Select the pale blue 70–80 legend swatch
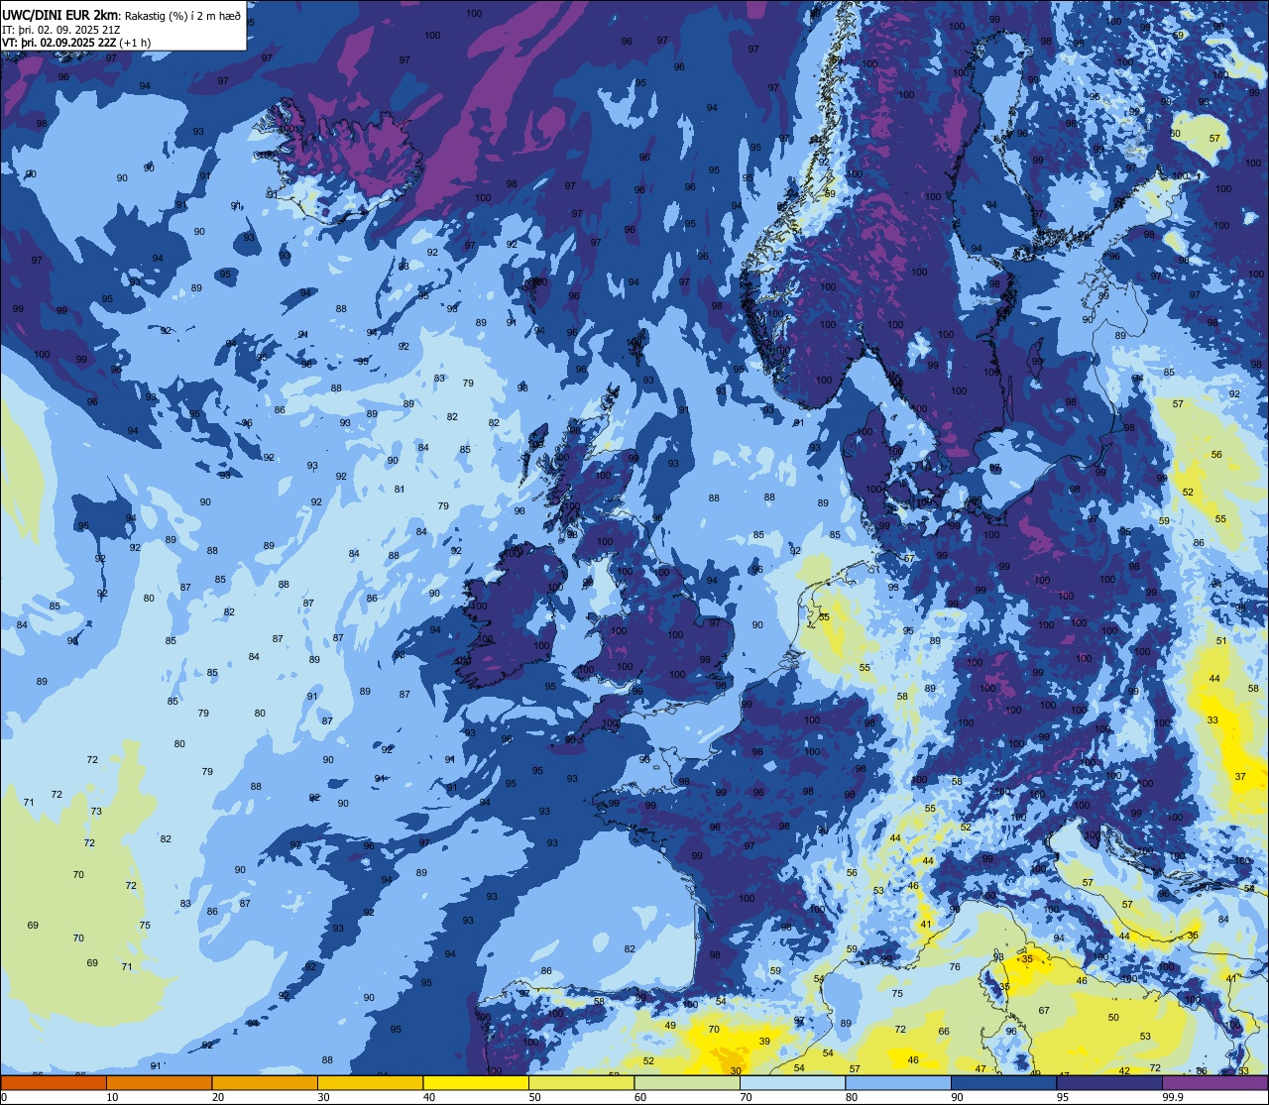The height and width of the screenshot is (1105, 1269). coord(792,1082)
